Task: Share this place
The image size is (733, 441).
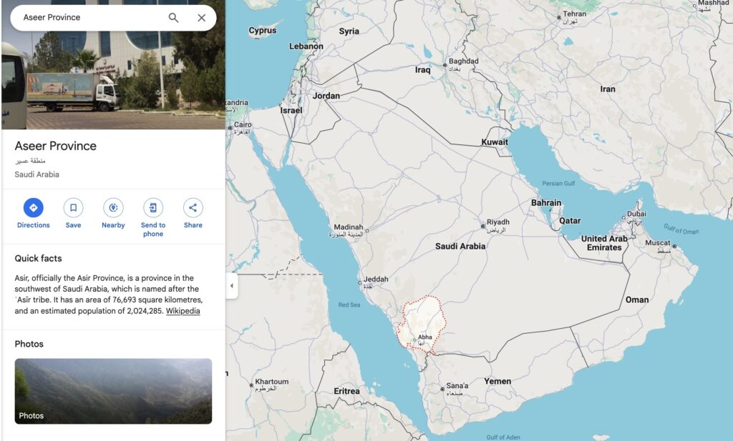Action: [193, 208]
